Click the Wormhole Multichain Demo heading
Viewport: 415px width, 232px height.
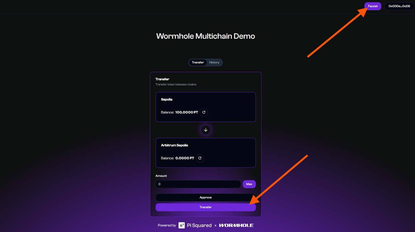[206, 36]
